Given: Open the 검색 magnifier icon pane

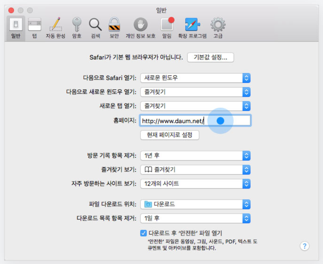Looking at the screenshot, I should 95,28.
